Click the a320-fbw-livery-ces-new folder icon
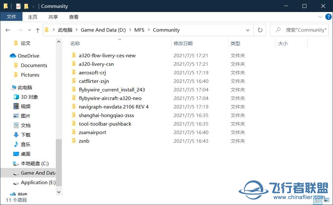333x205 pixels. (x=74, y=55)
